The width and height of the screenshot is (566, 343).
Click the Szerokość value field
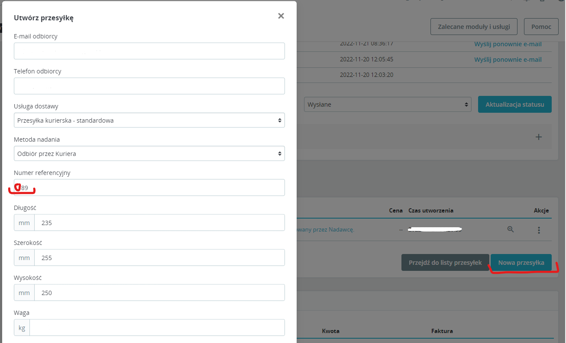tap(159, 257)
